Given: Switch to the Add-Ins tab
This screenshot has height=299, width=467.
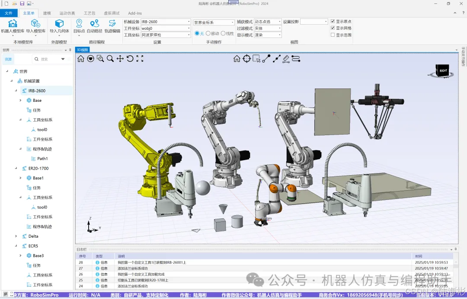Looking at the screenshot, I should click(135, 13).
